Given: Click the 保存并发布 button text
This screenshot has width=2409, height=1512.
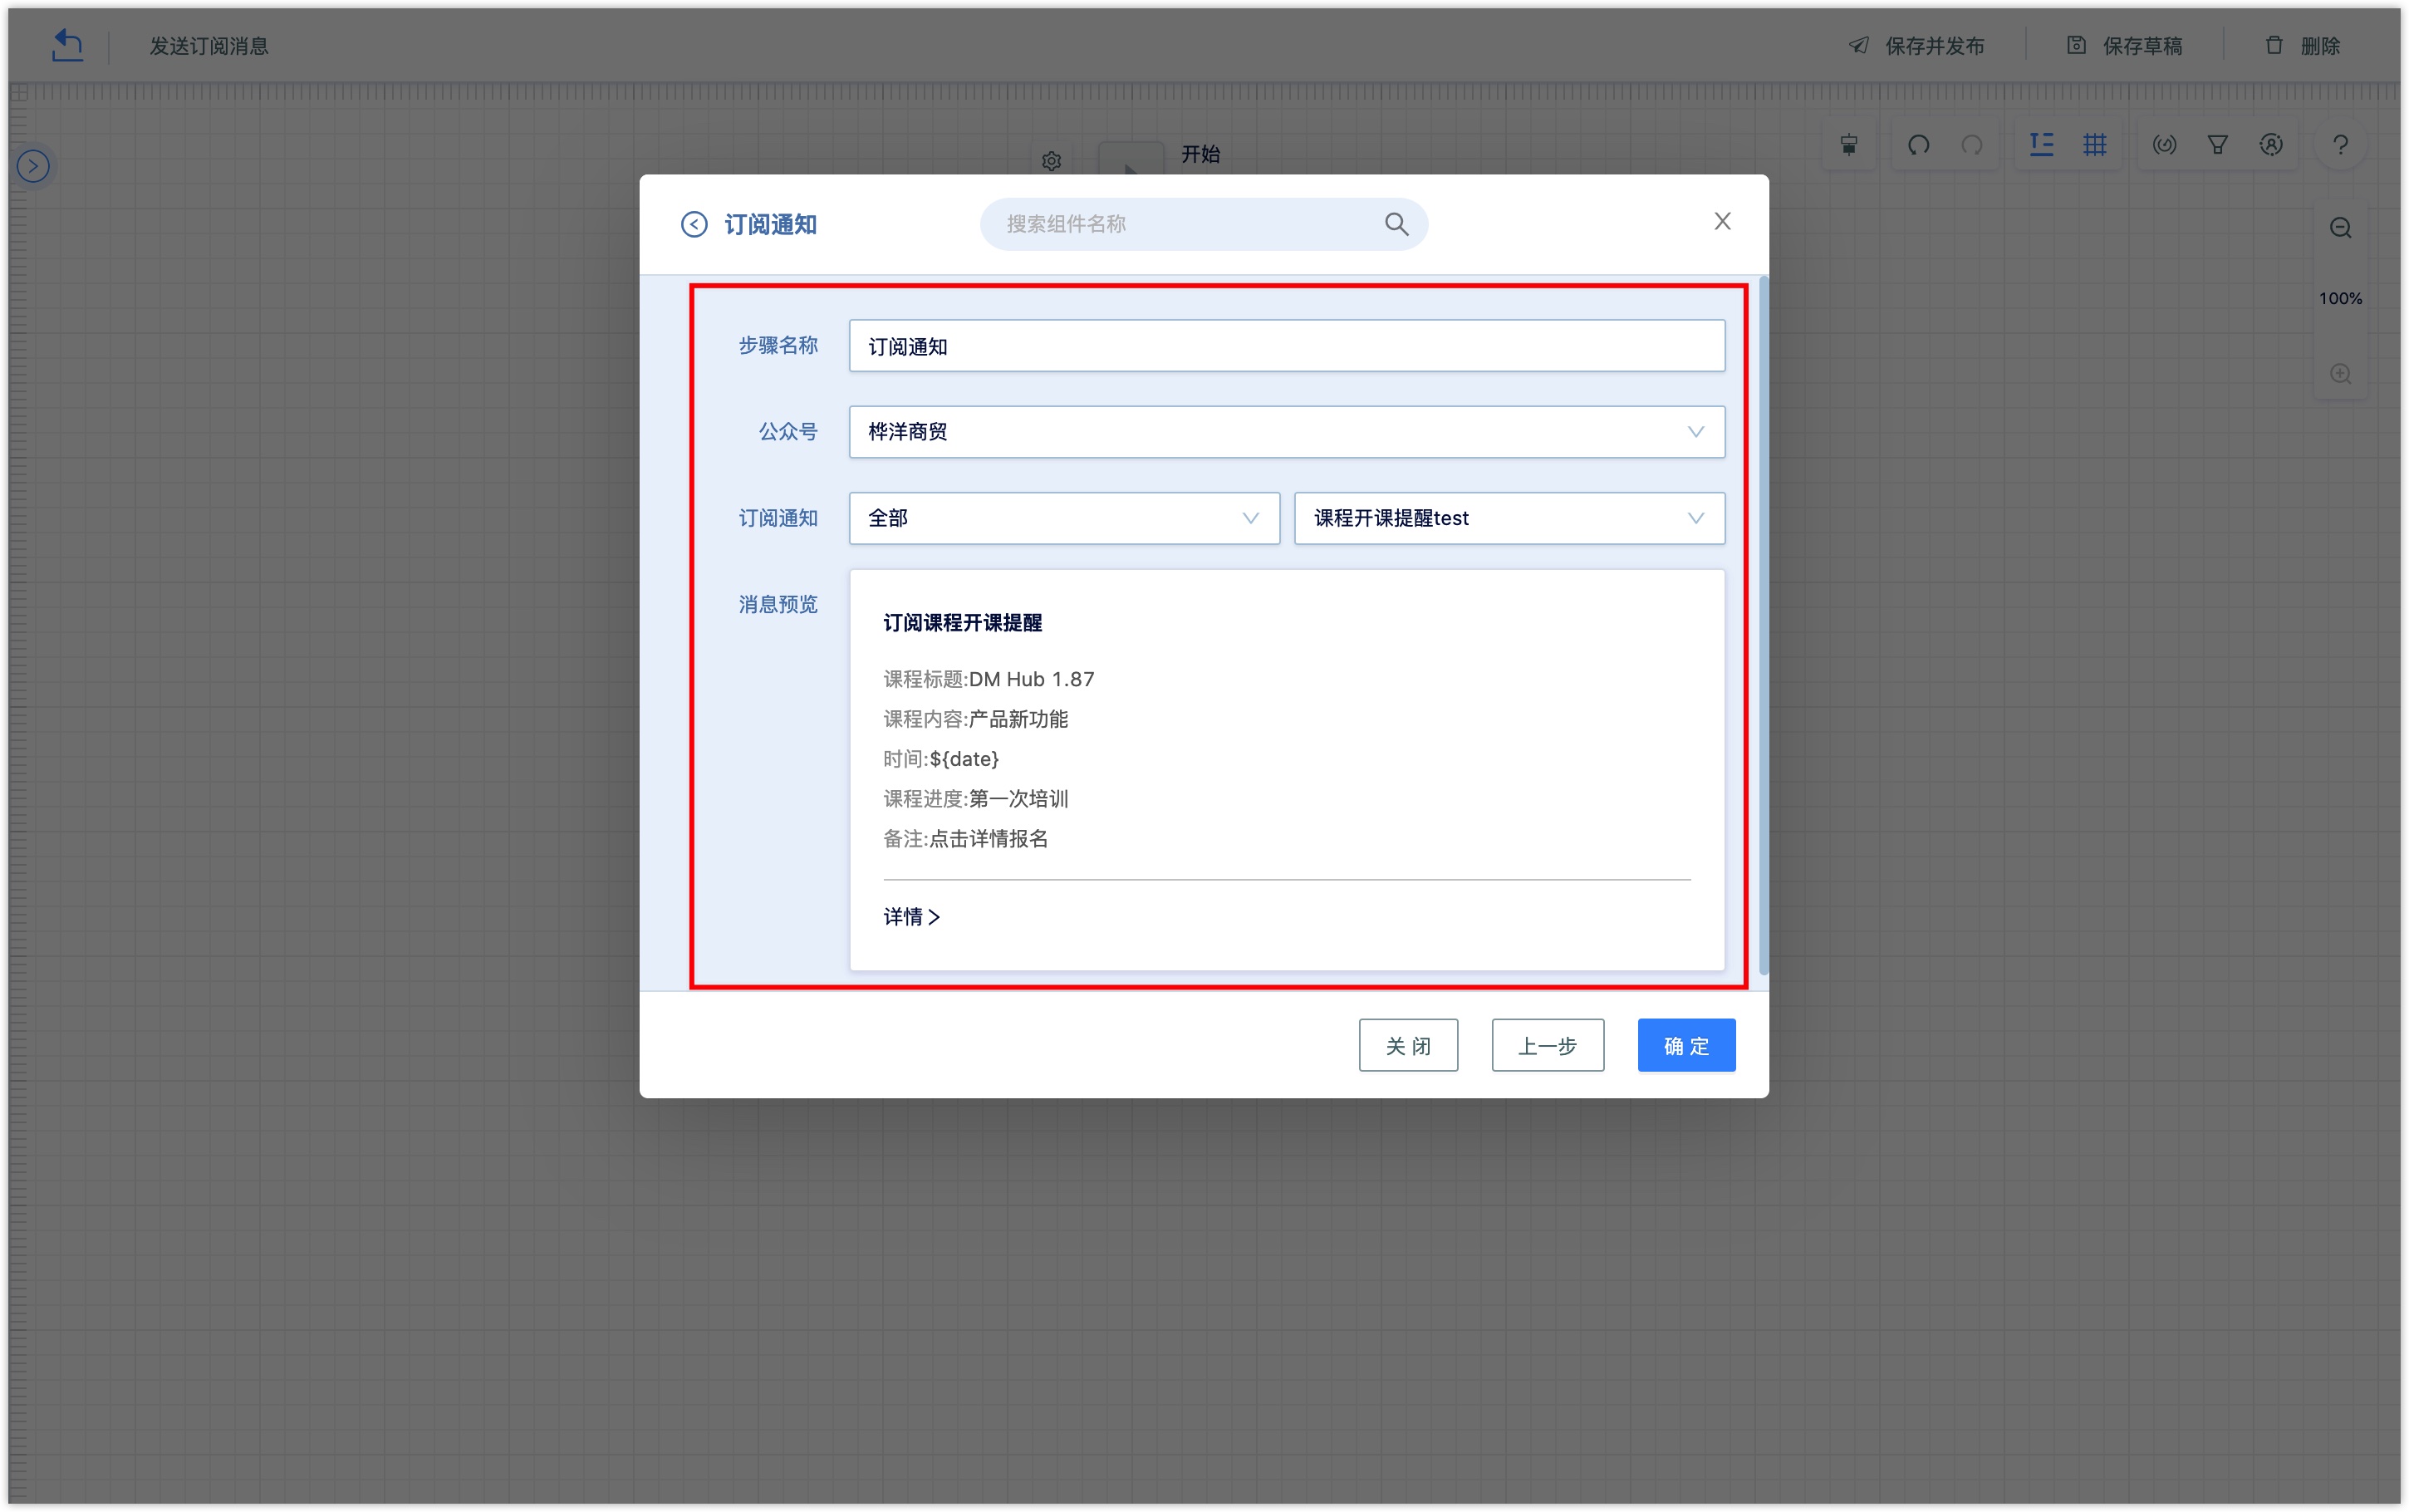Looking at the screenshot, I should (1934, 46).
